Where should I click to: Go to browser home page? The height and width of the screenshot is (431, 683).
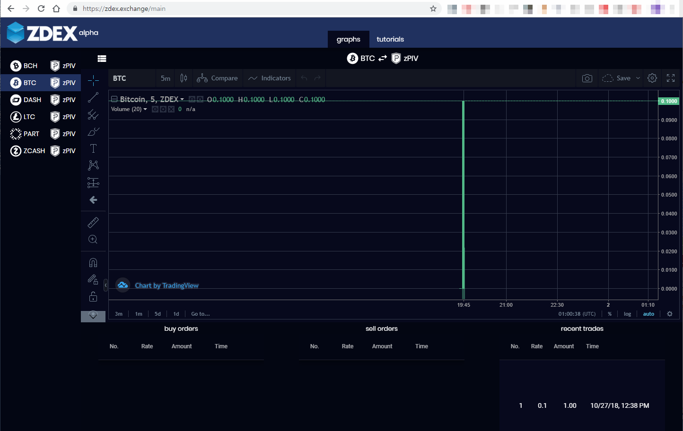click(56, 9)
